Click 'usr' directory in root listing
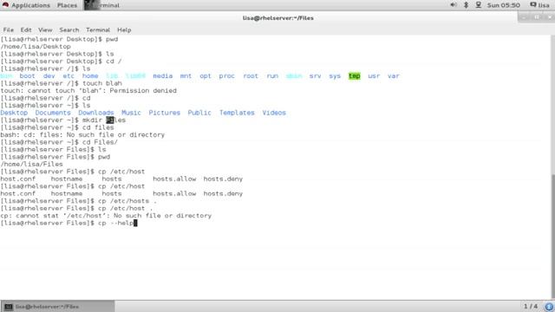555x312 pixels. click(x=374, y=76)
